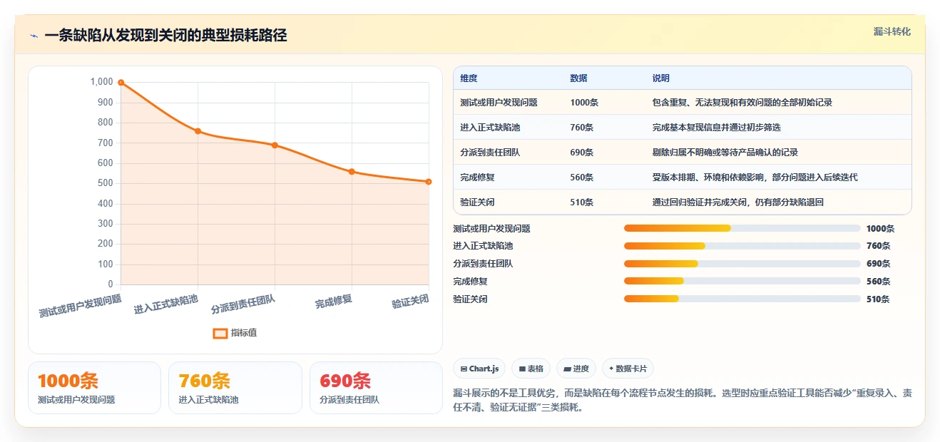Click the 完成修复 x-axis label on the chart
The height and width of the screenshot is (442, 940).
coord(334,302)
